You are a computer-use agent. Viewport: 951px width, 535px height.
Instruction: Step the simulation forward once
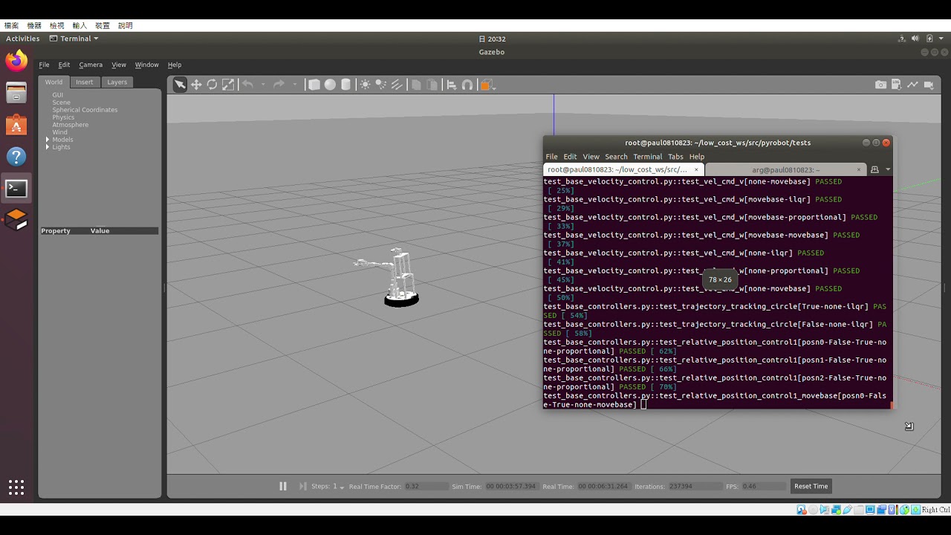pyautogui.click(x=302, y=486)
